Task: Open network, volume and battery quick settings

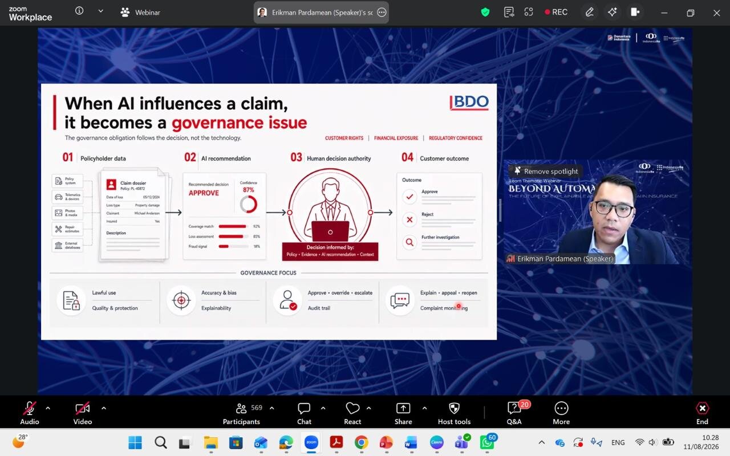Action: [x=655, y=442]
